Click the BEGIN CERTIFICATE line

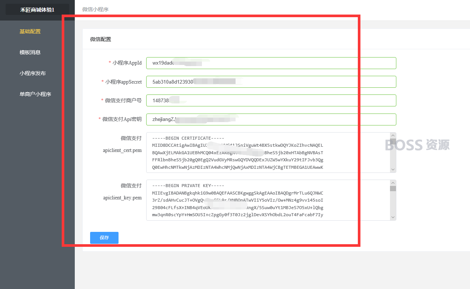coord(188,138)
